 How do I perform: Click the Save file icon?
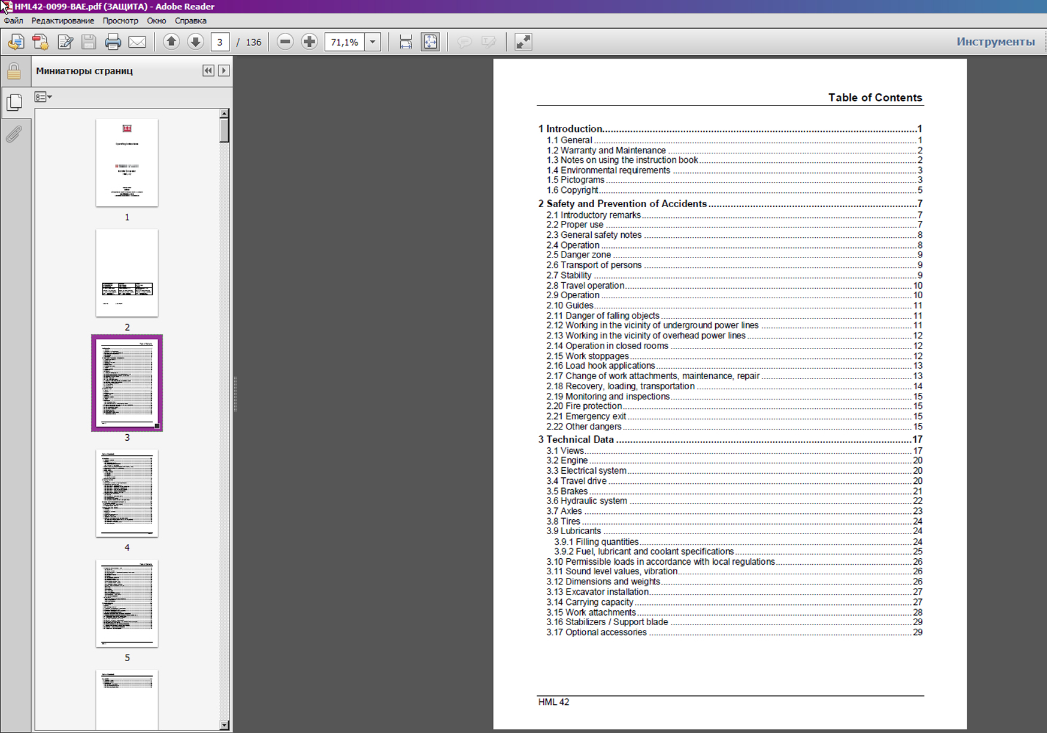[x=89, y=42]
